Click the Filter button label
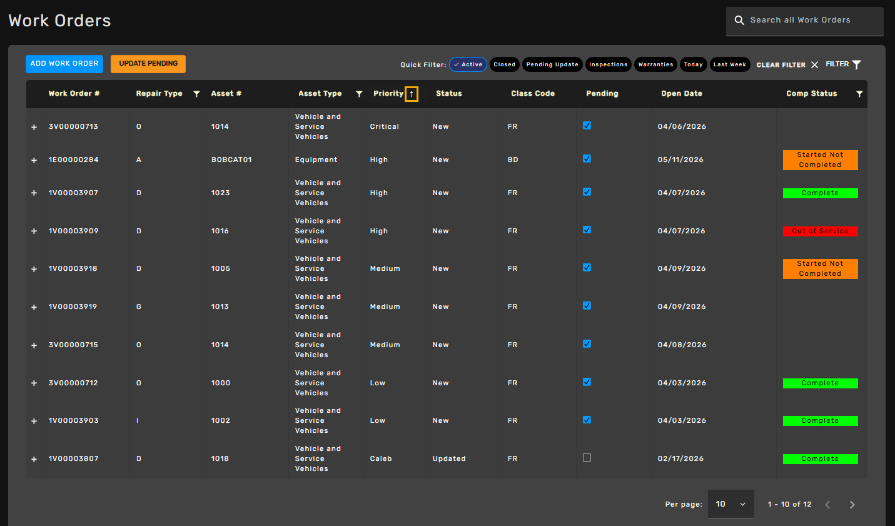 (x=837, y=64)
